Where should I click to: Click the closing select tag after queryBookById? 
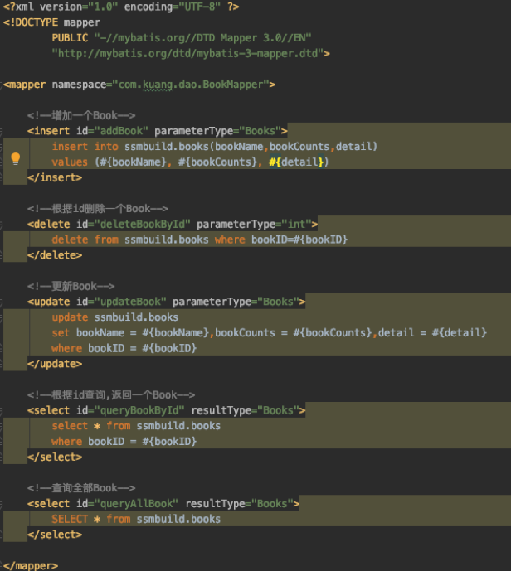pyautogui.click(x=55, y=457)
